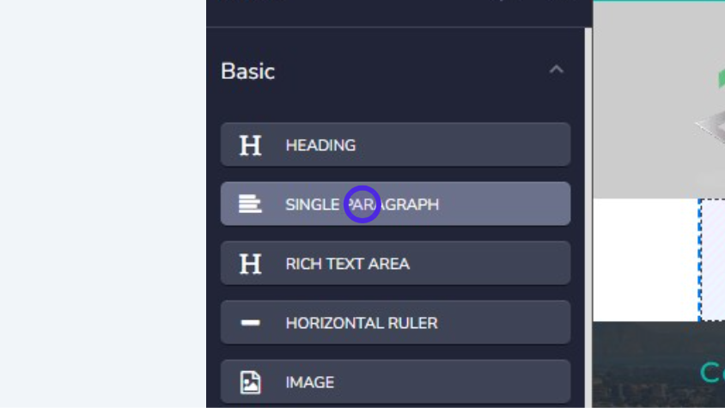Click the H icon on the Heading element
725x408 pixels.
click(x=250, y=145)
